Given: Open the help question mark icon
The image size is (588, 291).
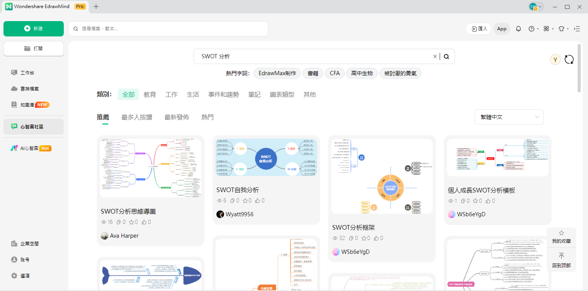Looking at the screenshot, I should click(531, 29).
